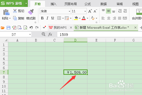Screen dimensions: 142x95
Task: Close the 我的WPS tab
Action: [71, 28]
